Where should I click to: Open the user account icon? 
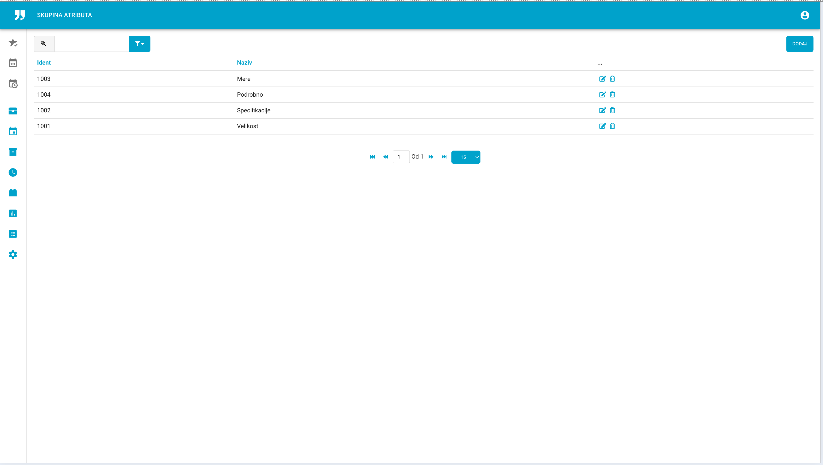tap(805, 15)
